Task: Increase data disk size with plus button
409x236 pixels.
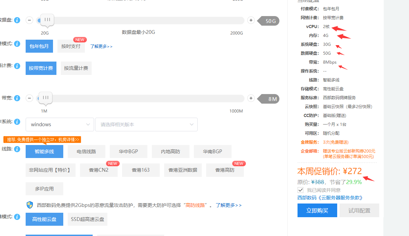Action: tap(251, 20)
